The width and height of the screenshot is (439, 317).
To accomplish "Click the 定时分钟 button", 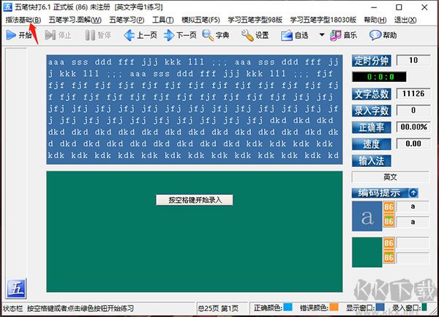I will [372, 61].
